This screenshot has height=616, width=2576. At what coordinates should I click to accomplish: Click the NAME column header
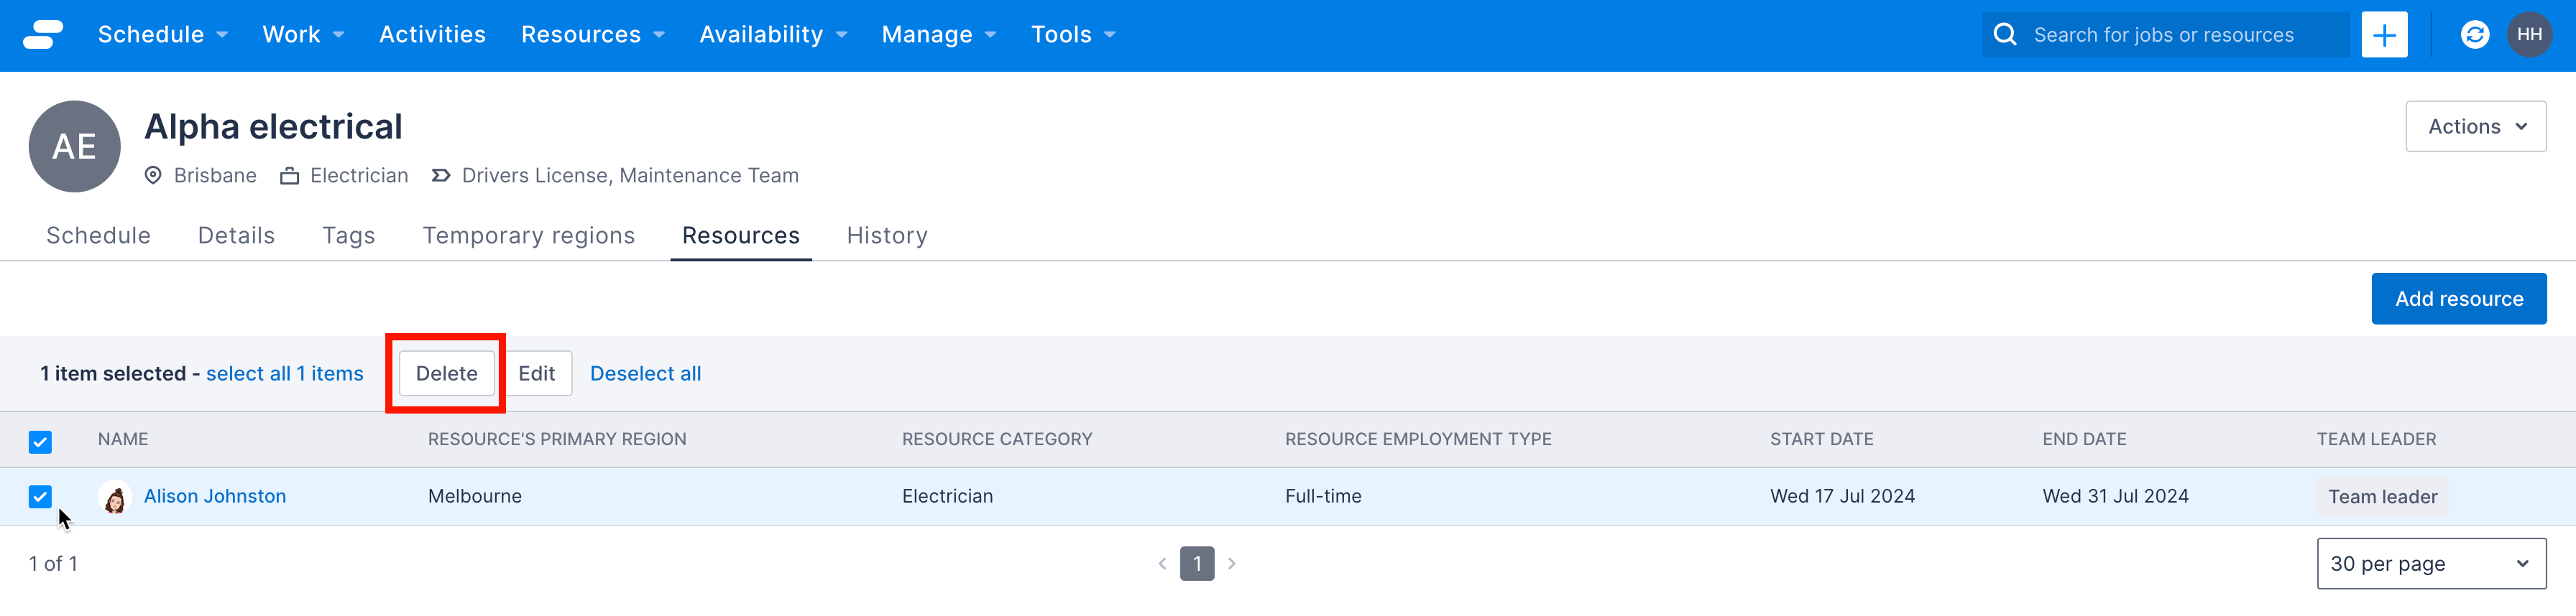click(x=123, y=439)
